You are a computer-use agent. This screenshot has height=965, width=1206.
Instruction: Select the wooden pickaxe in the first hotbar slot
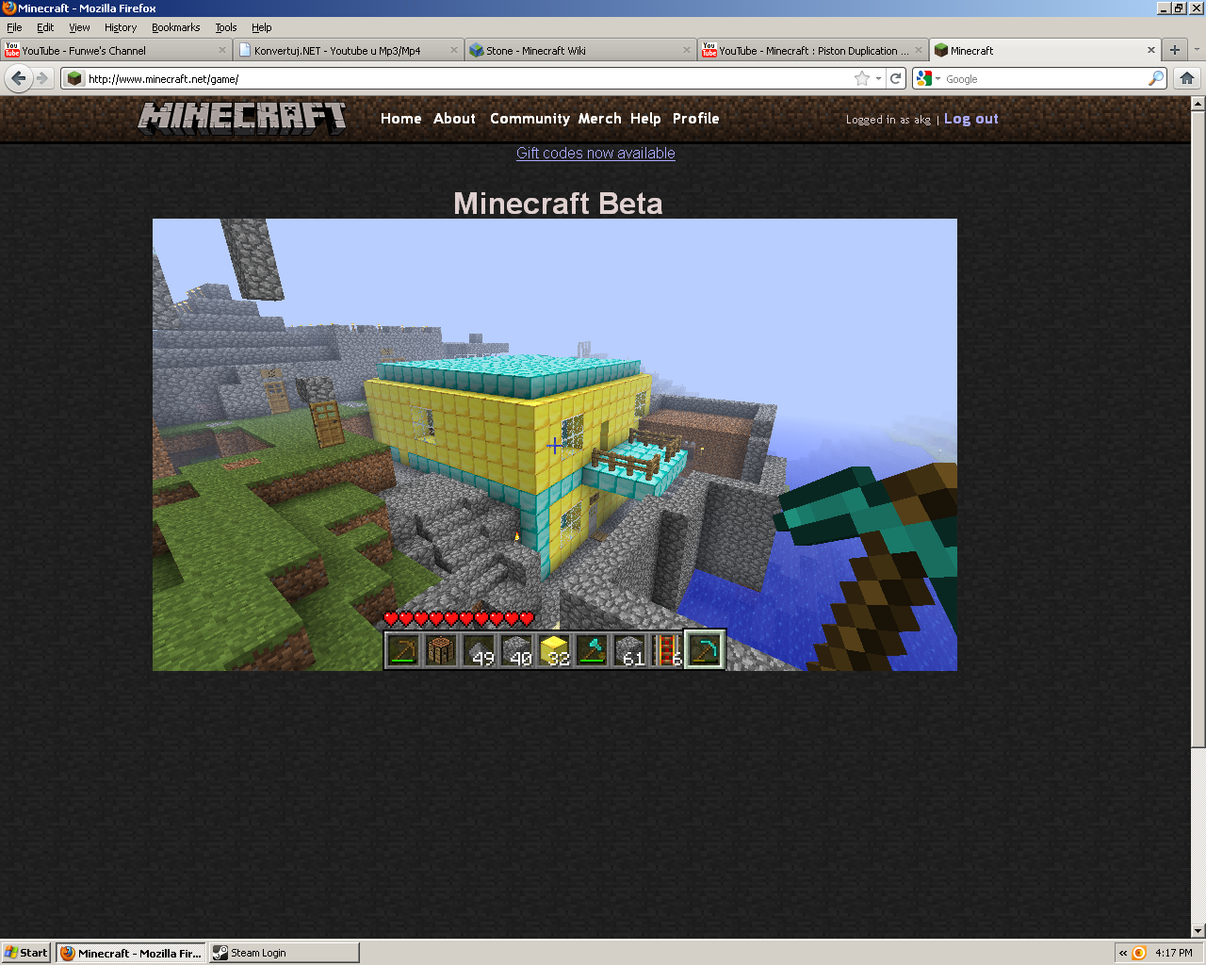403,649
